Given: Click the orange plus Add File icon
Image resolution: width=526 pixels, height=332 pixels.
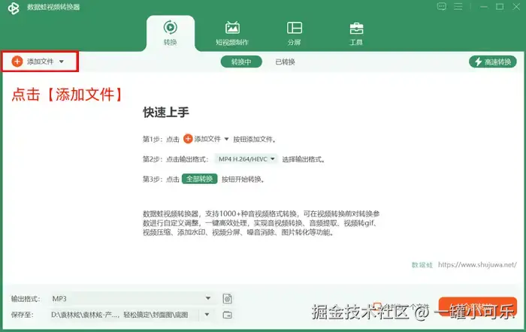Looking at the screenshot, I should tap(17, 62).
